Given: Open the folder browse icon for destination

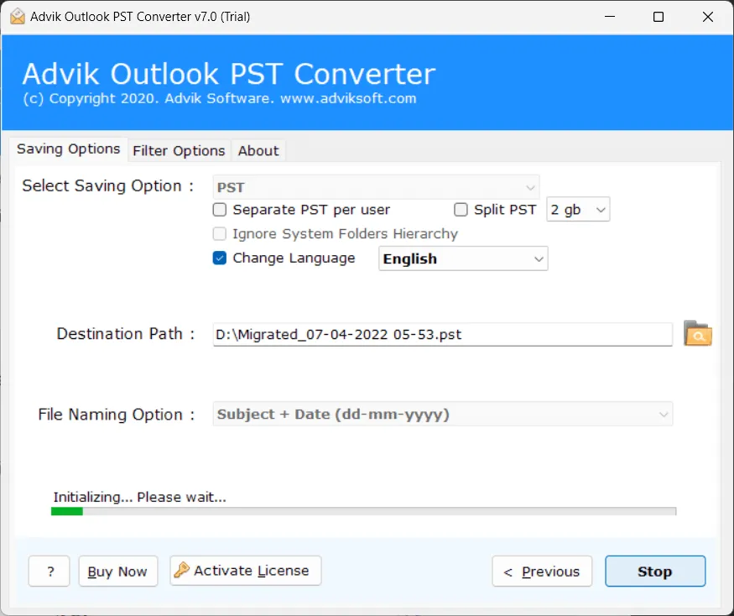Looking at the screenshot, I should 697,333.
